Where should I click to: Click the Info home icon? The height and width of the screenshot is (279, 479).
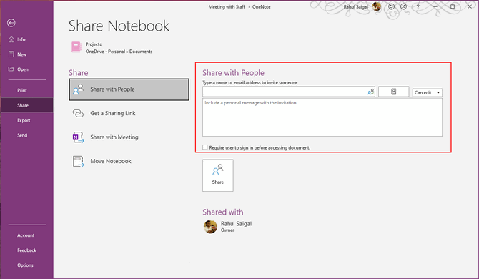click(x=11, y=39)
